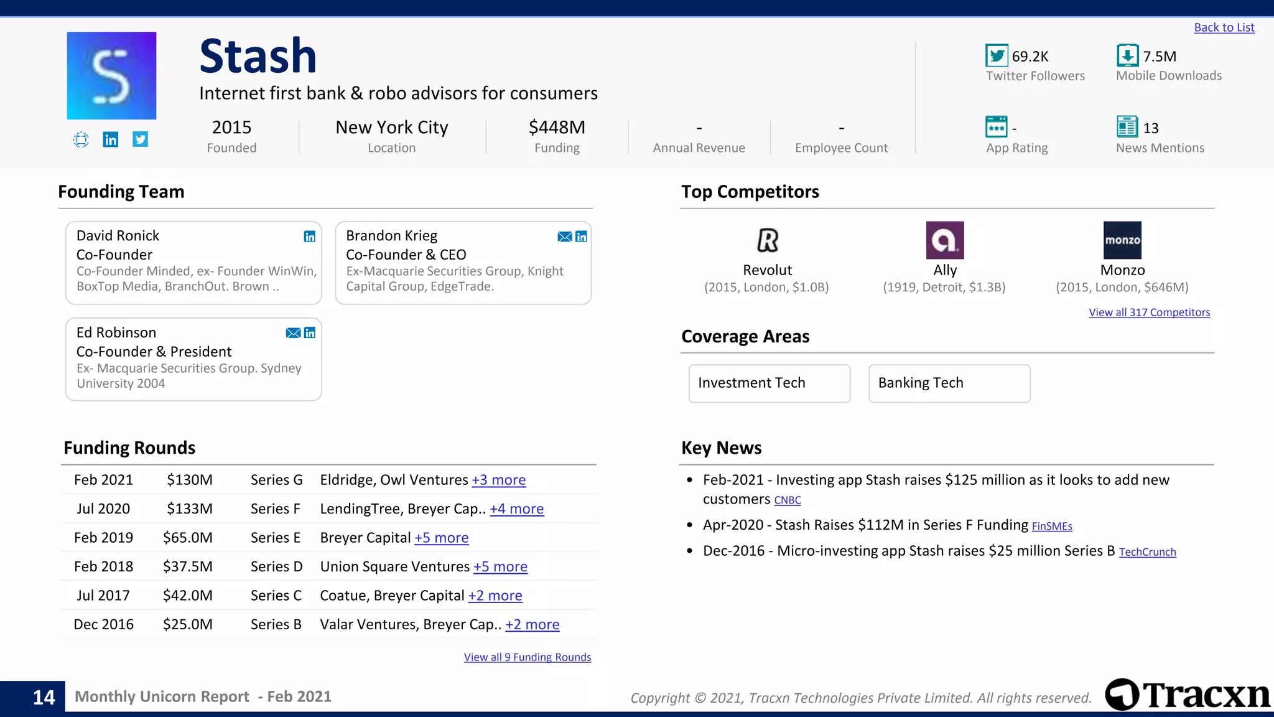The image size is (1274, 717).
Task: Click the News Mentions icon
Action: [1127, 127]
